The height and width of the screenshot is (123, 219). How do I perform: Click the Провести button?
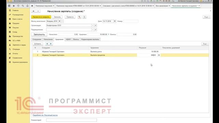click(x=70, y=17)
